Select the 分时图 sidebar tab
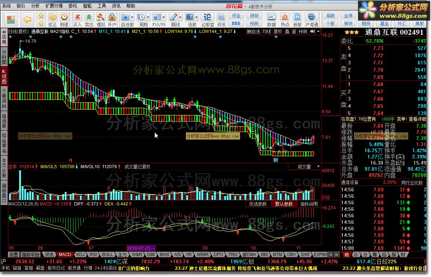This screenshot has width=431, height=277. (x=4, y=57)
